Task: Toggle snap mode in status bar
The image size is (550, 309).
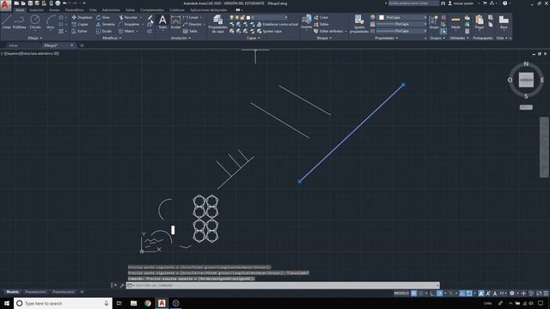Action: [x=420, y=294]
